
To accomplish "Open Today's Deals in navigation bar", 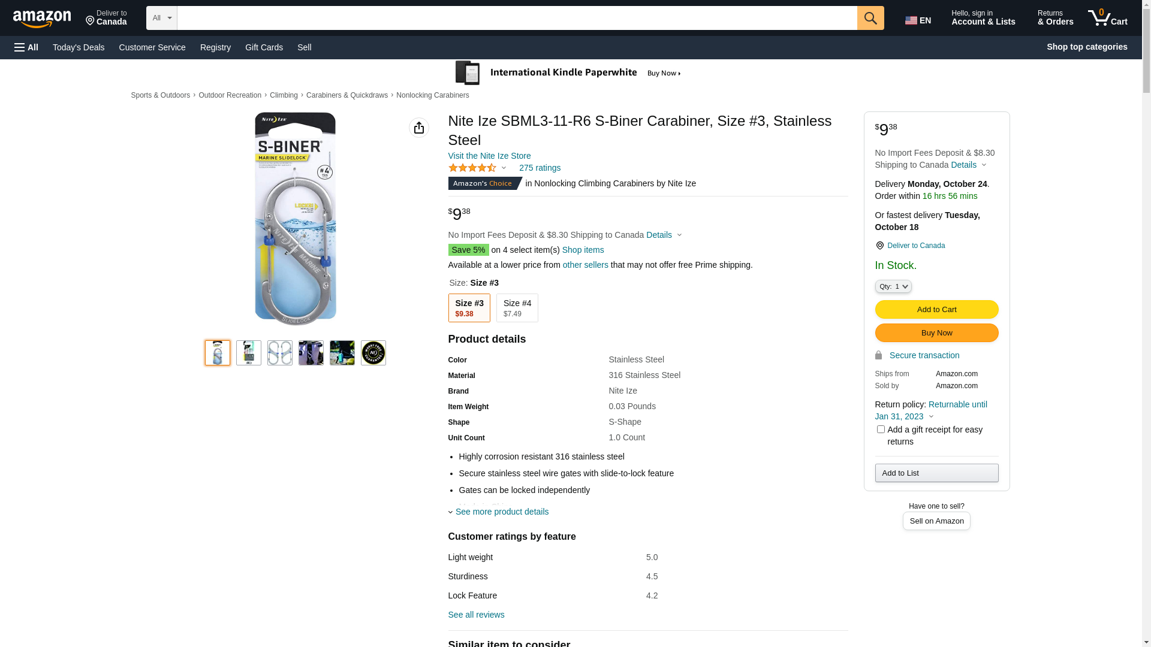I will coord(79,47).
